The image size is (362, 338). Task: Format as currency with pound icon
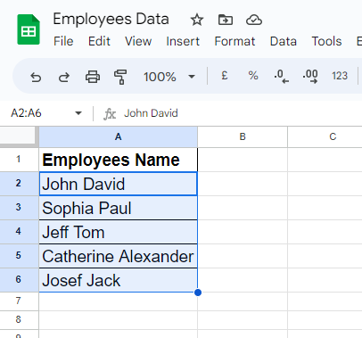tap(225, 76)
